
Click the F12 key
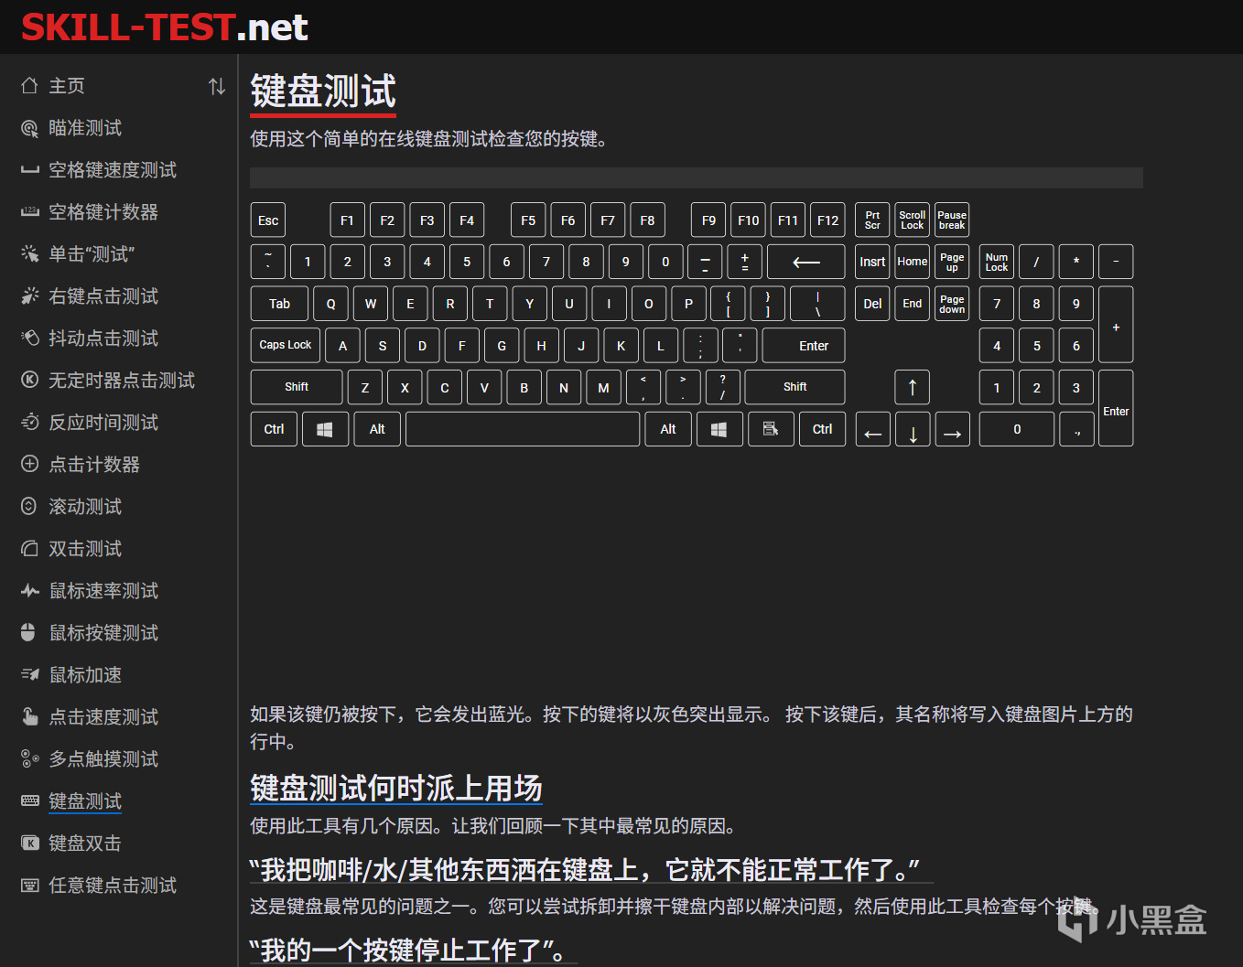[x=827, y=220]
